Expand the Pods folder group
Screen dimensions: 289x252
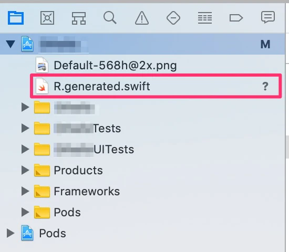pos(25,212)
